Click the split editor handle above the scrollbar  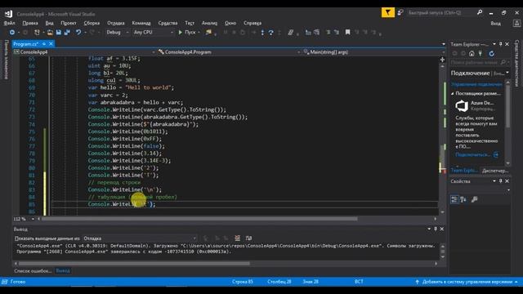point(442,60)
